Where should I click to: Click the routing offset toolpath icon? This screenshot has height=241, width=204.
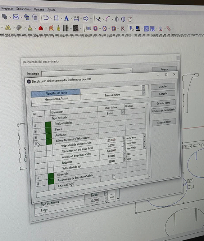click(95, 29)
